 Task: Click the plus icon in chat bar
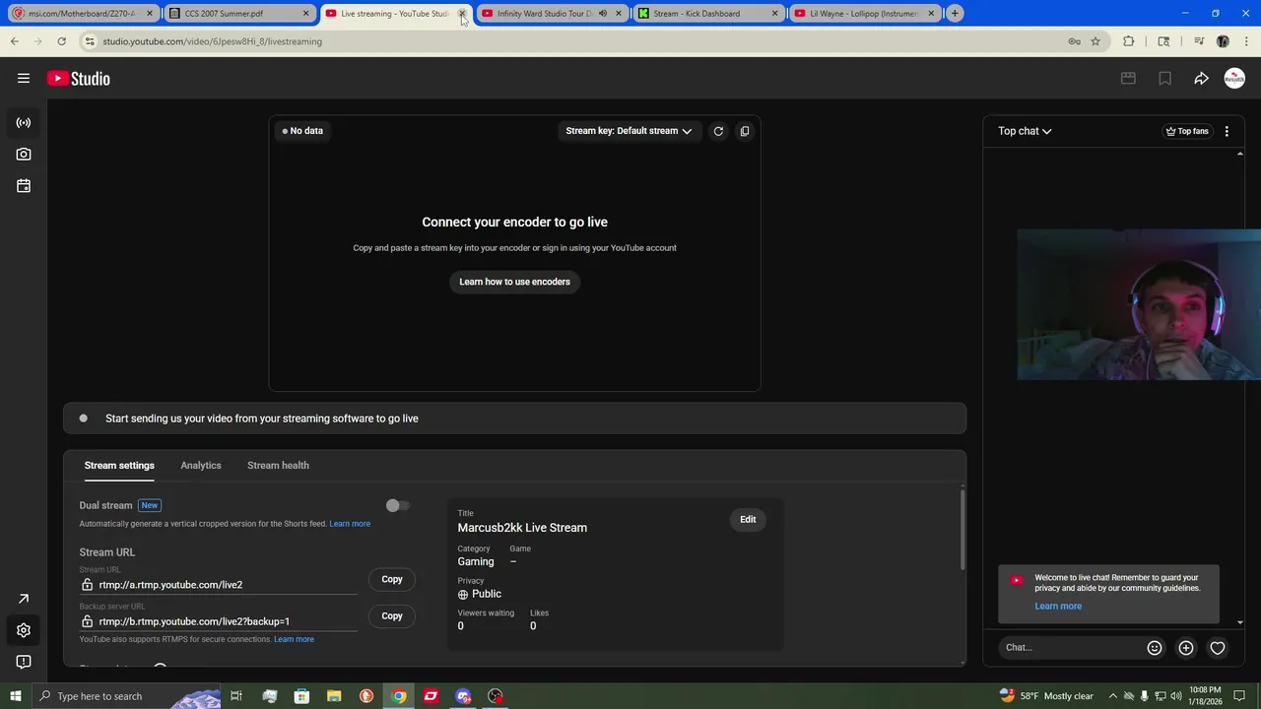1186,648
